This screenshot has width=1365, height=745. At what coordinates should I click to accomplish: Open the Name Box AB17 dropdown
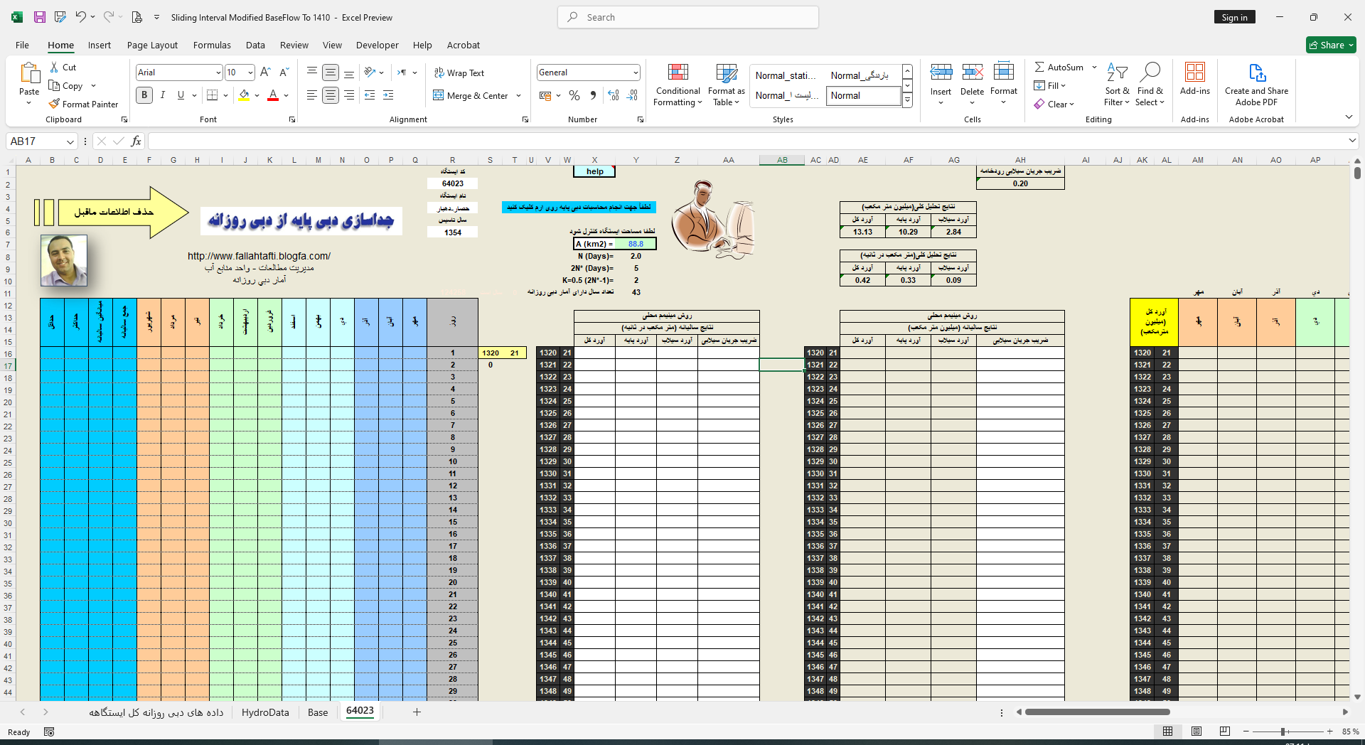coord(70,141)
